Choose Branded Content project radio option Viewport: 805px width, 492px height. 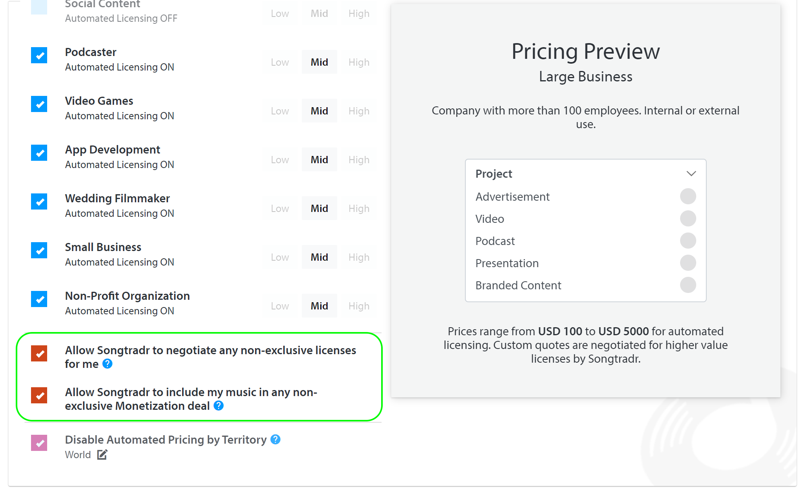pos(688,285)
